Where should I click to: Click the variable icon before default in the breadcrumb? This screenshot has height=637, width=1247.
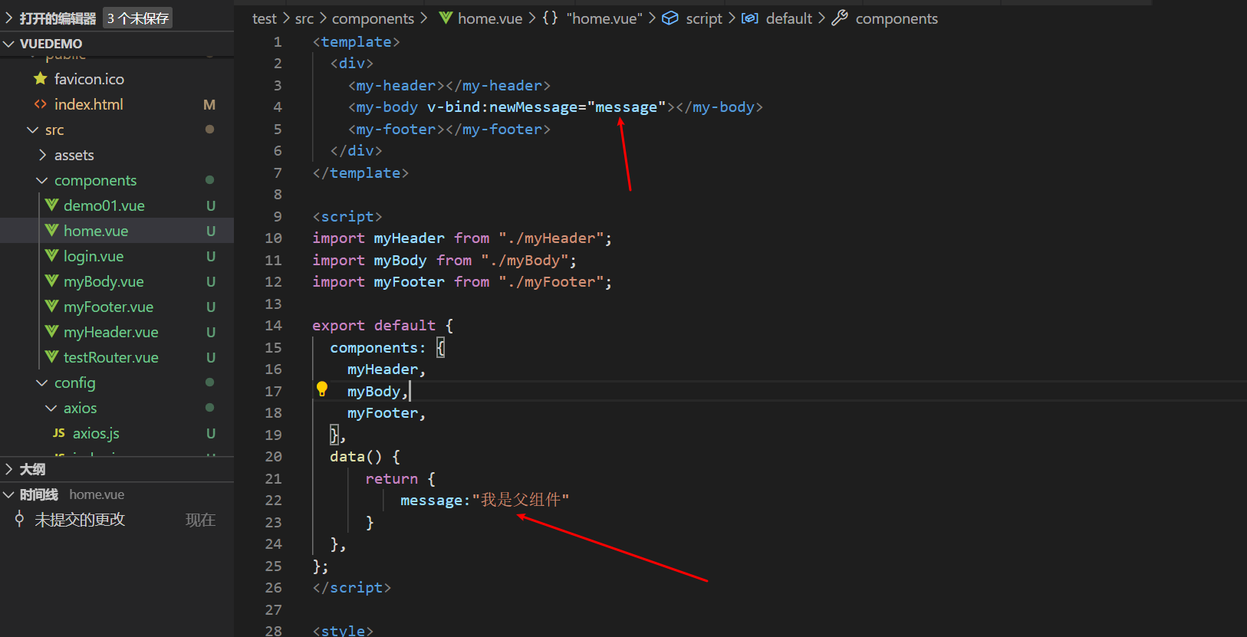point(750,18)
